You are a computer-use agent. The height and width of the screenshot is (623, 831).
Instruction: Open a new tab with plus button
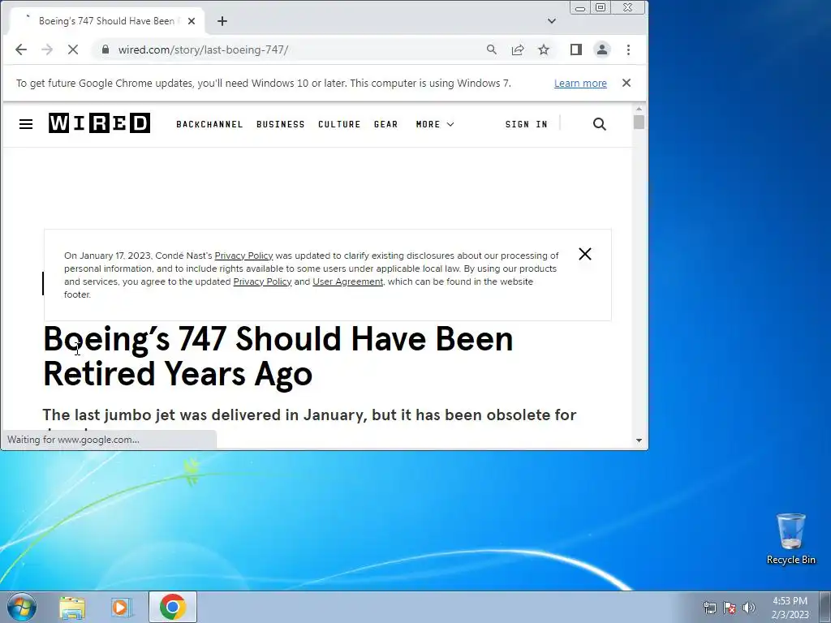point(222,21)
